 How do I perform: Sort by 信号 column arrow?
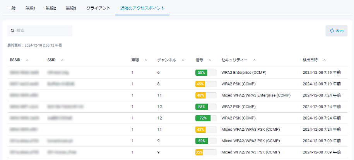[210, 60]
